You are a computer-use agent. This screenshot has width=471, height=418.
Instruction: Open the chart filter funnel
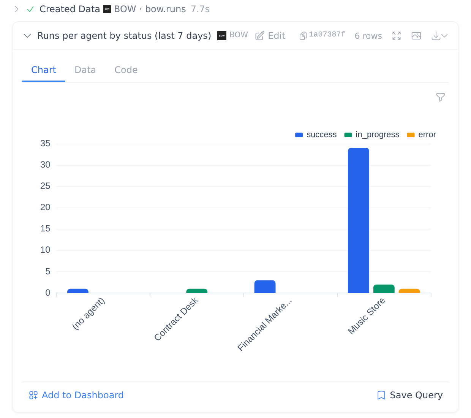tap(441, 97)
